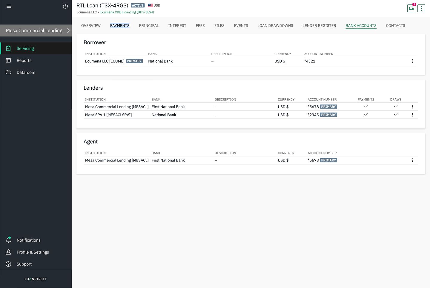Click the ACTIVE status badge
Viewport: 430px width, 288px height.
(138, 5)
